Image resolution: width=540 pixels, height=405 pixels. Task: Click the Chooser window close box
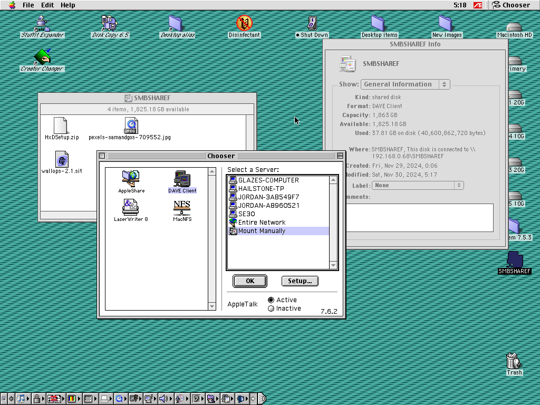(102, 156)
